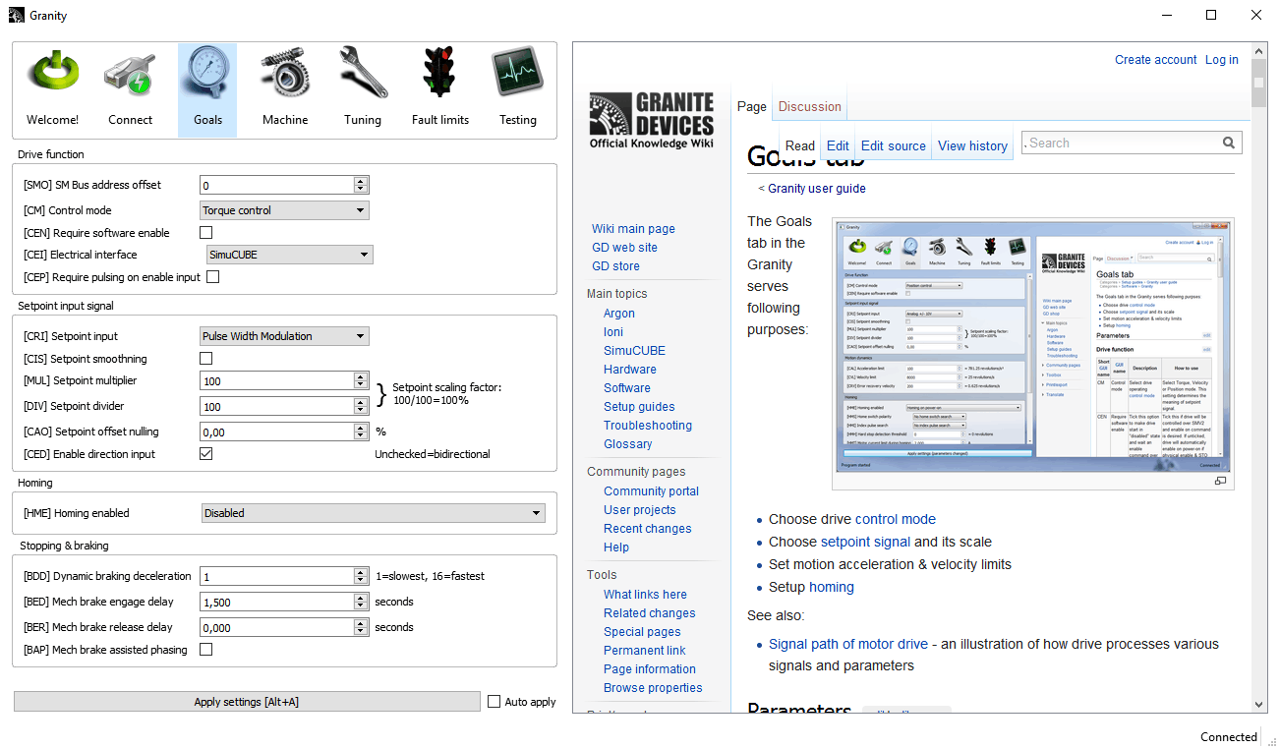1280x749 pixels.
Task: Click scrollbar up arrow in wiki pane
Action: (1258, 50)
